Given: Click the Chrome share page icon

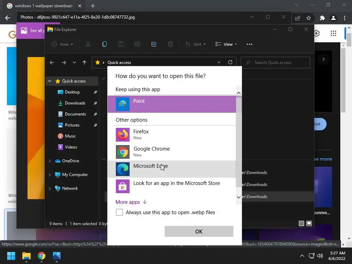Looking at the screenshot, I should (x=298, y=18).
